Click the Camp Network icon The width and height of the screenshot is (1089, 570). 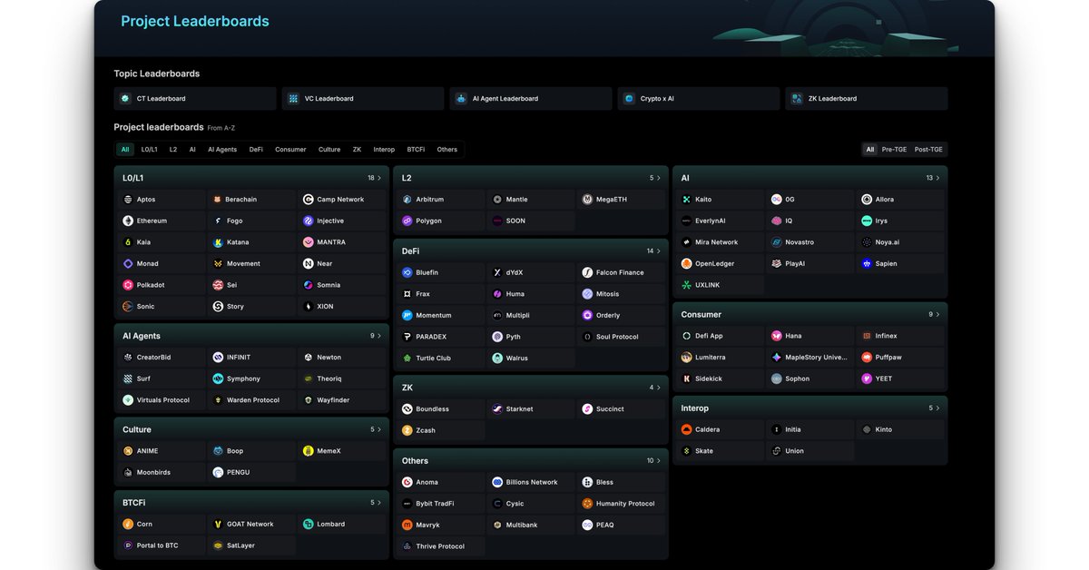click(309, 200)
